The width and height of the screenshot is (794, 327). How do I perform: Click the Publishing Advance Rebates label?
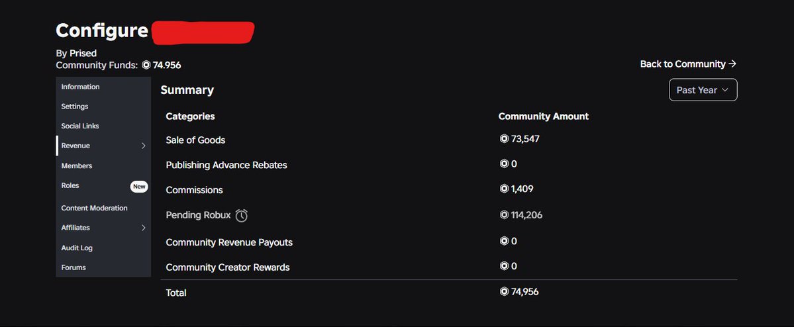[x=226, y=165]
